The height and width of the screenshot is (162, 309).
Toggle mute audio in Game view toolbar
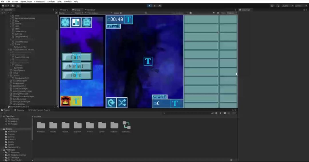pos(214,13)
